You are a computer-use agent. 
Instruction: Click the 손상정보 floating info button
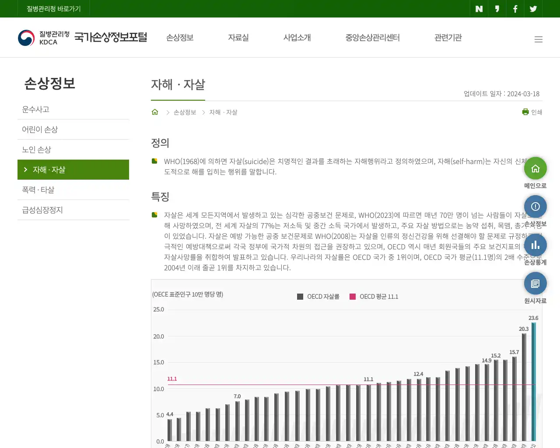(x=535, y=206)
